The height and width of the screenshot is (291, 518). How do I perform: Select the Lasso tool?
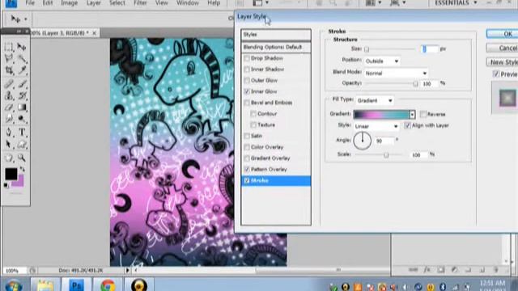(9, 58)
